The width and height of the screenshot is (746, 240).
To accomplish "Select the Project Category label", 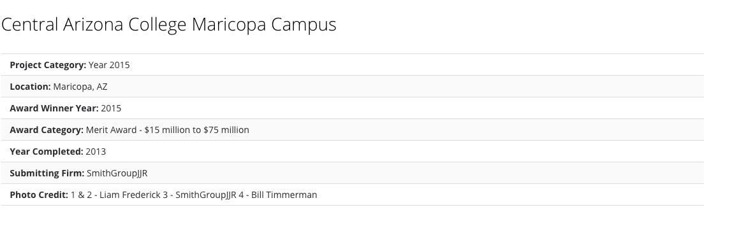I will click(x=48, y=65).
